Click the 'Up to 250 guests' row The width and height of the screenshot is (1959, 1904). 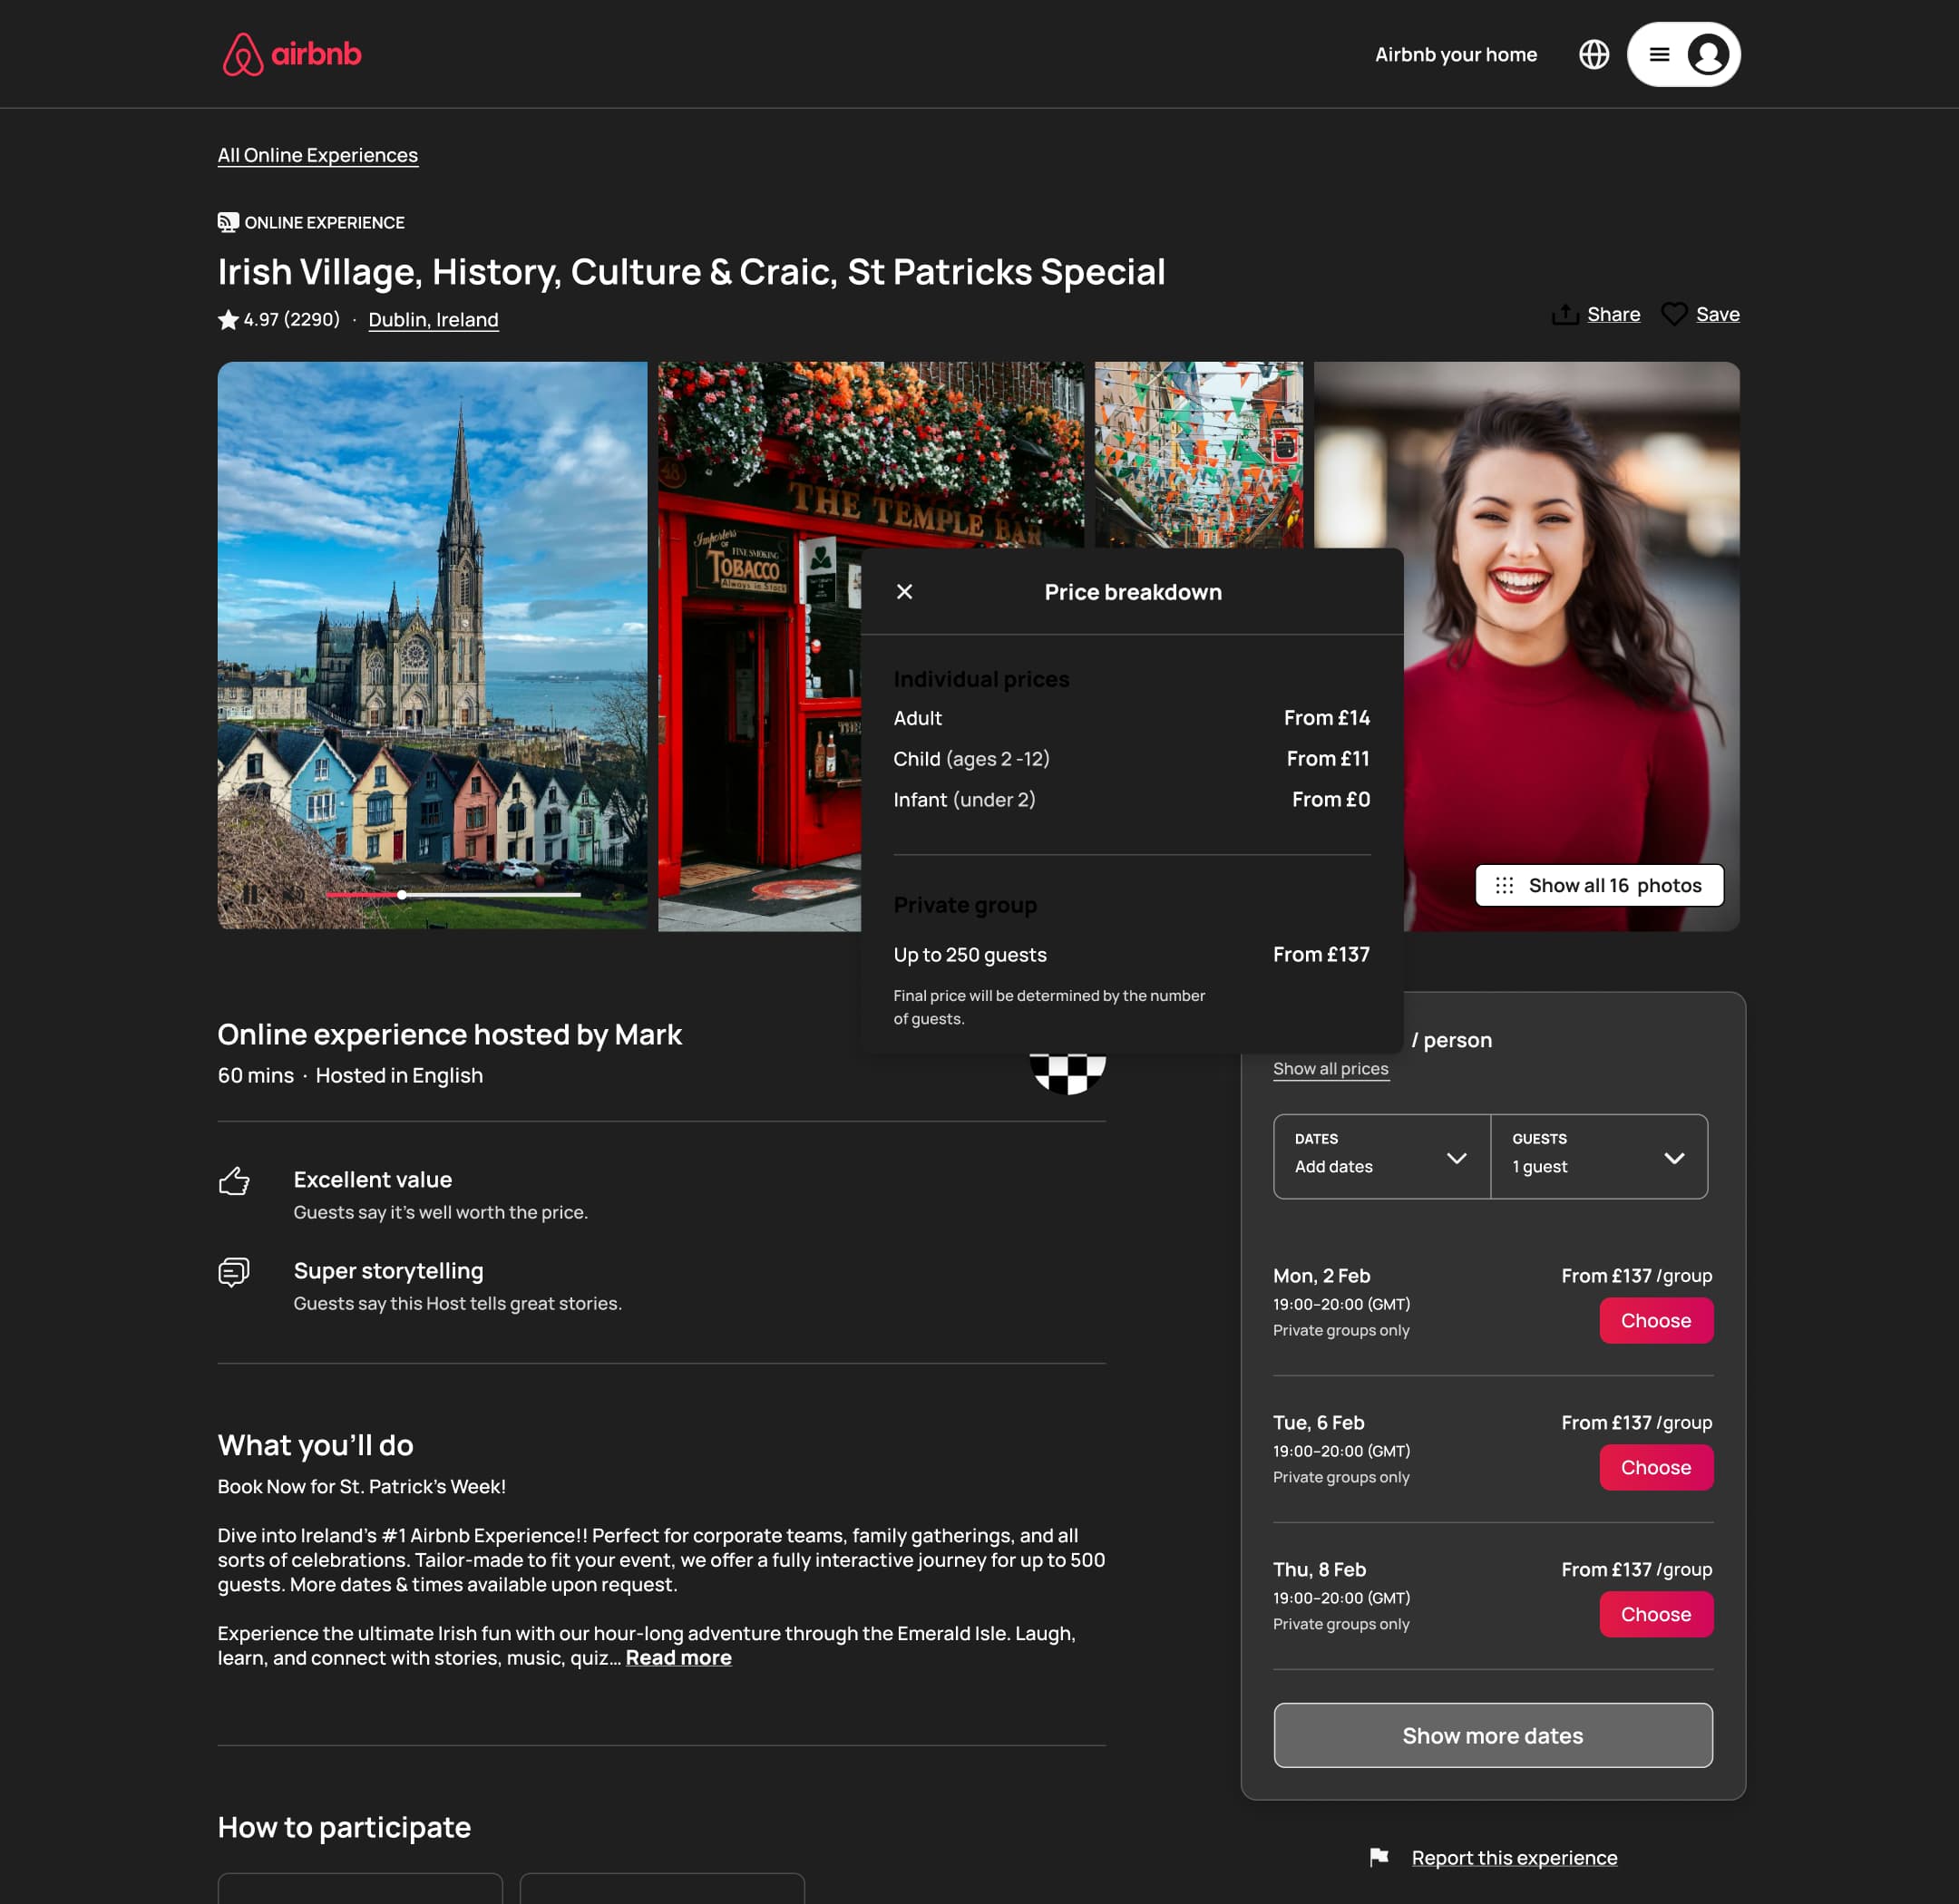pos(1132,954)
